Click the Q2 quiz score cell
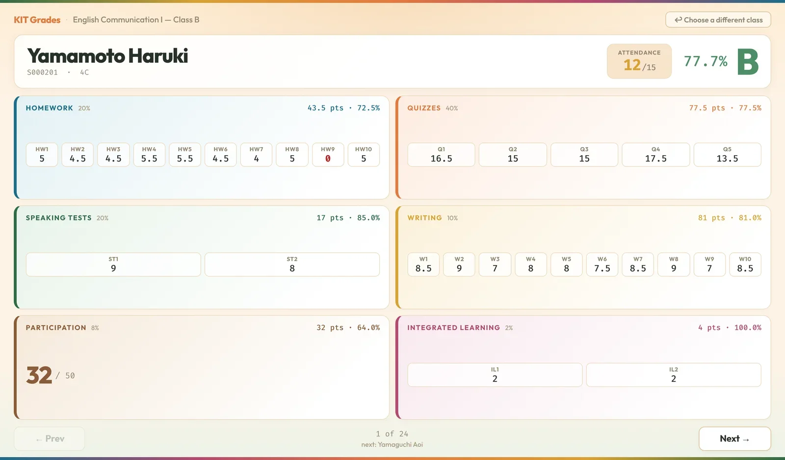The height and width of the screenshot is (460, 785). click(513, 155)
